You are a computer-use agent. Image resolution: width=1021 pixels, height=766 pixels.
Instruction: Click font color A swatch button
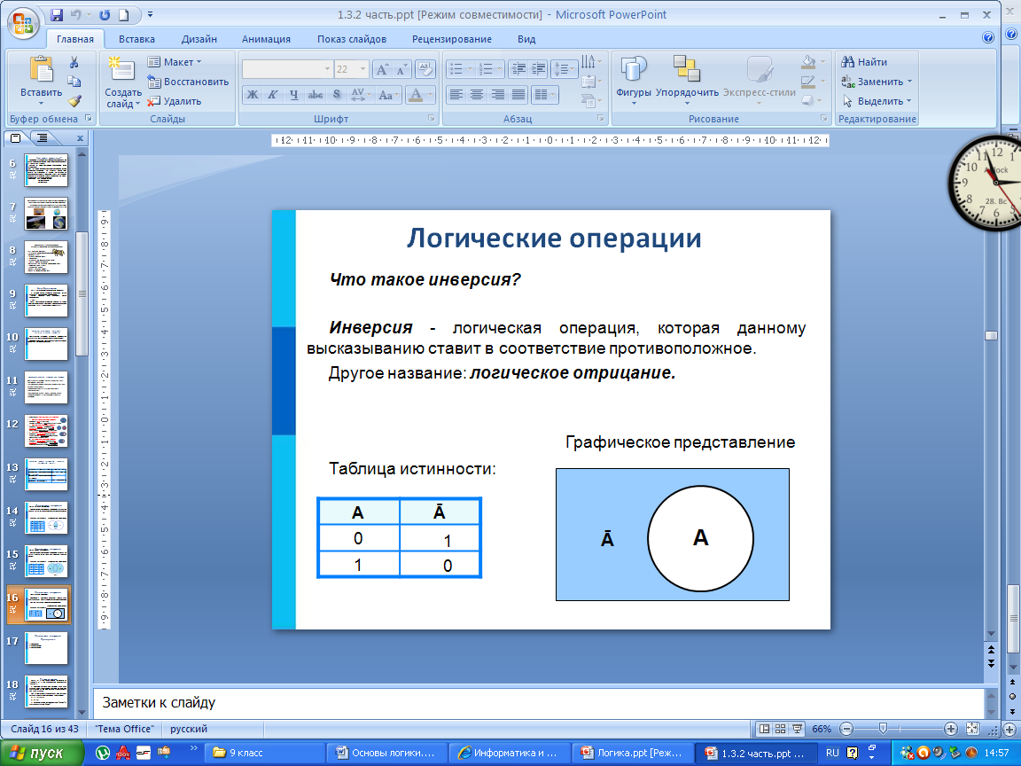416,95
